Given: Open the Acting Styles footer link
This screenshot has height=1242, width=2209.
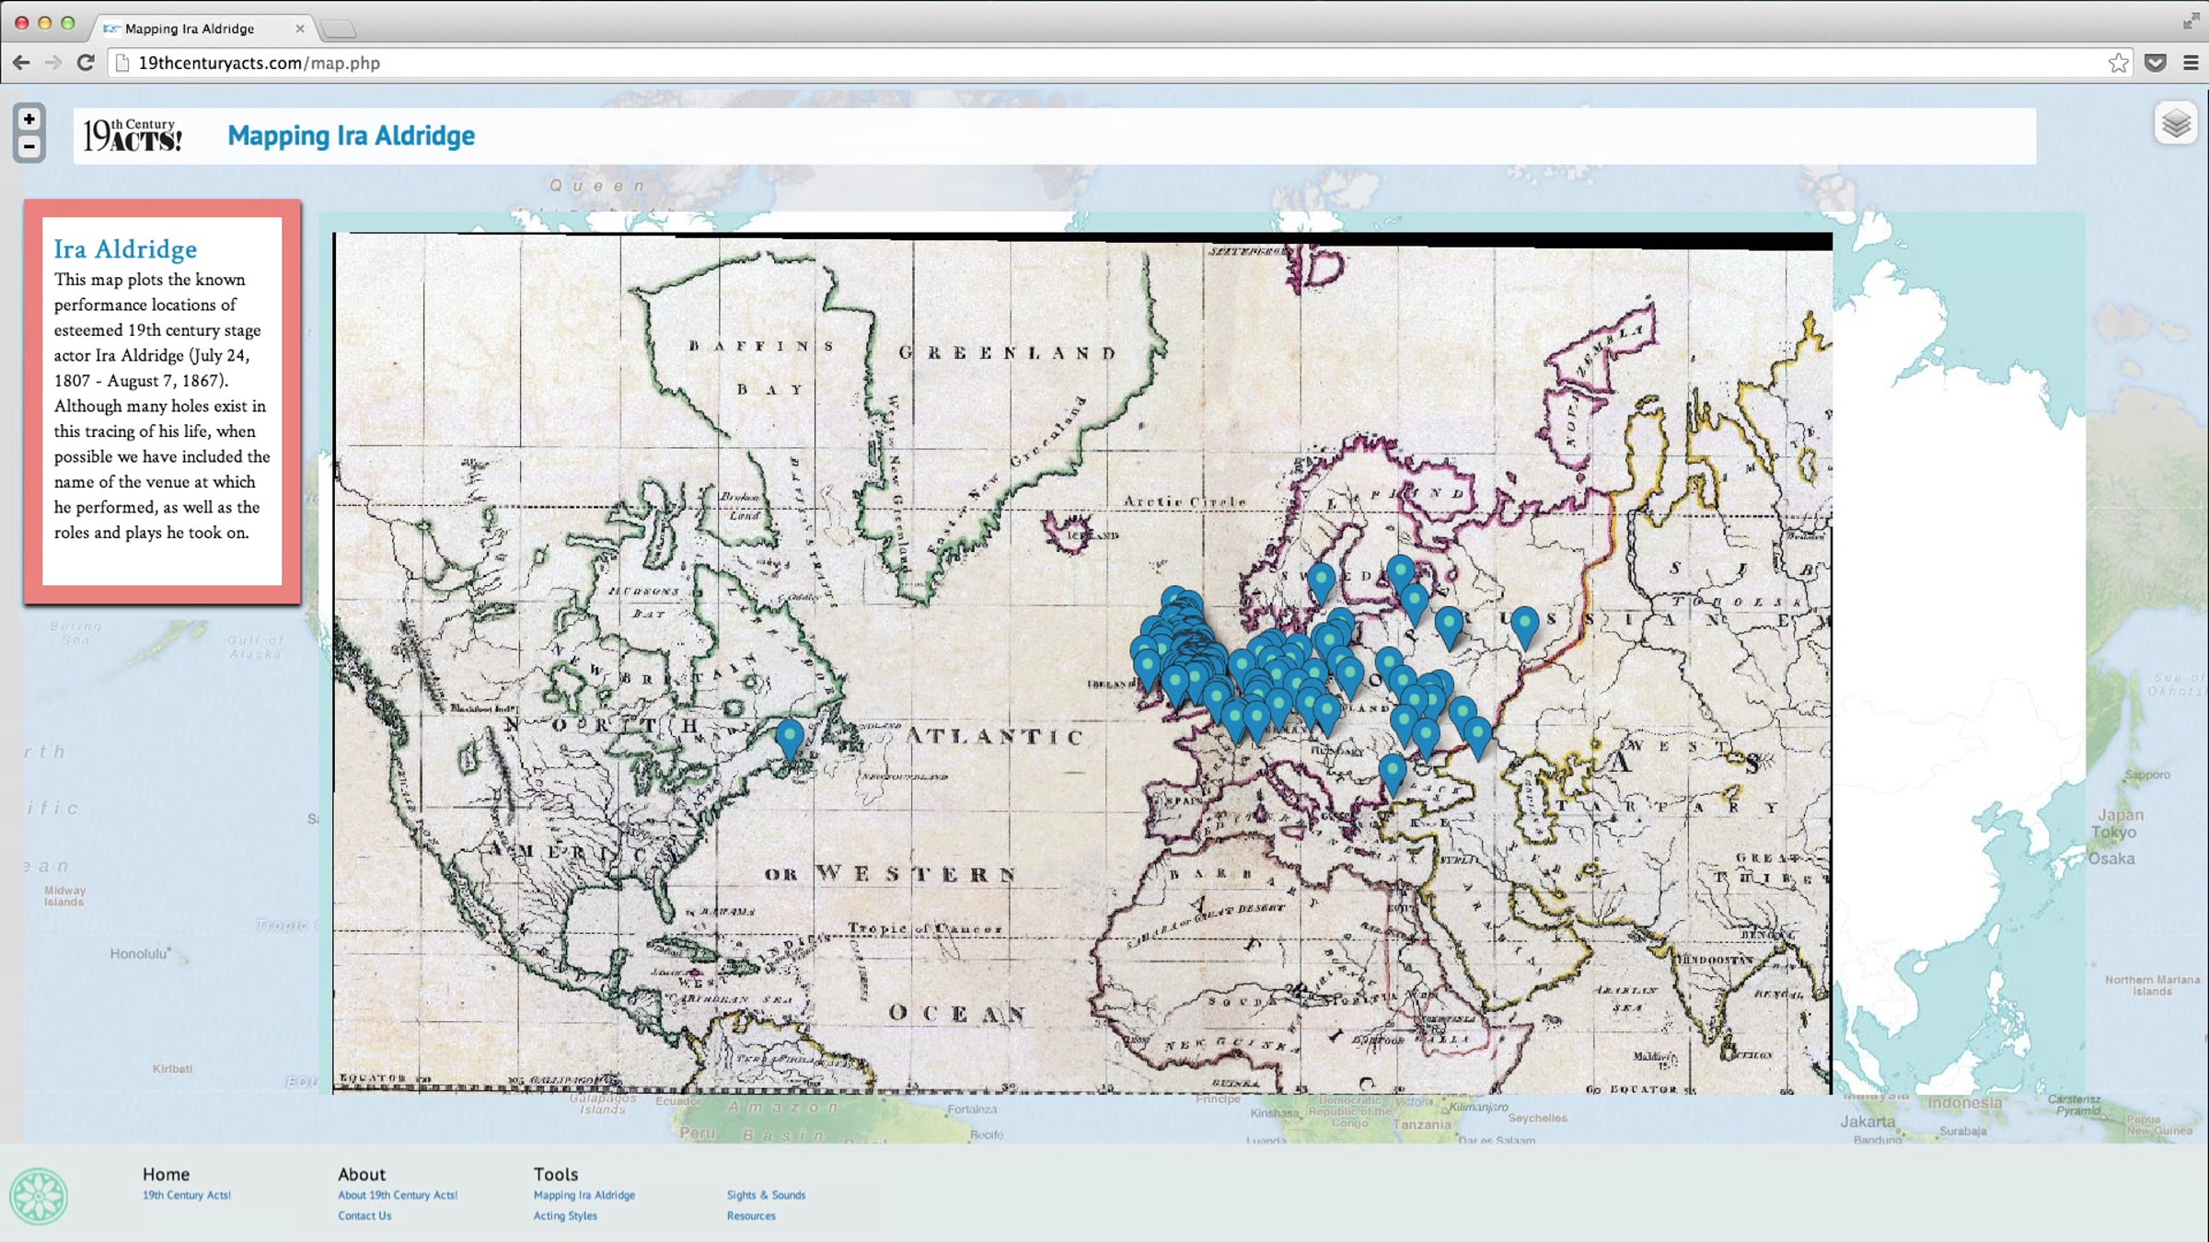Looking at the screenshot, I should pos(565,1215).
